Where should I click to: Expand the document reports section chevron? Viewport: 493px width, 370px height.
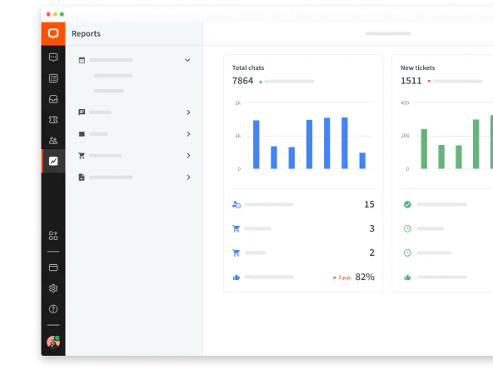pyautogui.click(x=188, y=177)
